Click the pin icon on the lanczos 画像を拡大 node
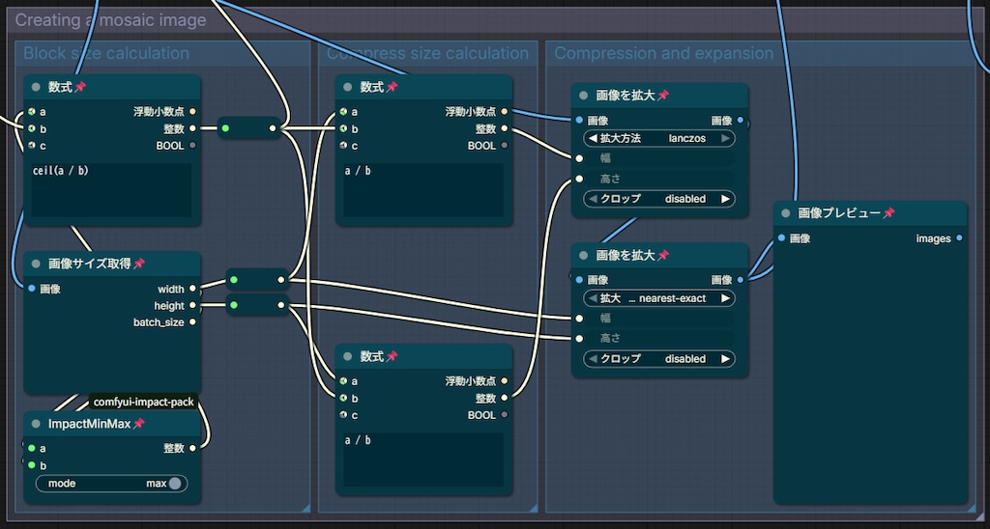This screenshot has width=990, height=529. click(x=663, y=96)
